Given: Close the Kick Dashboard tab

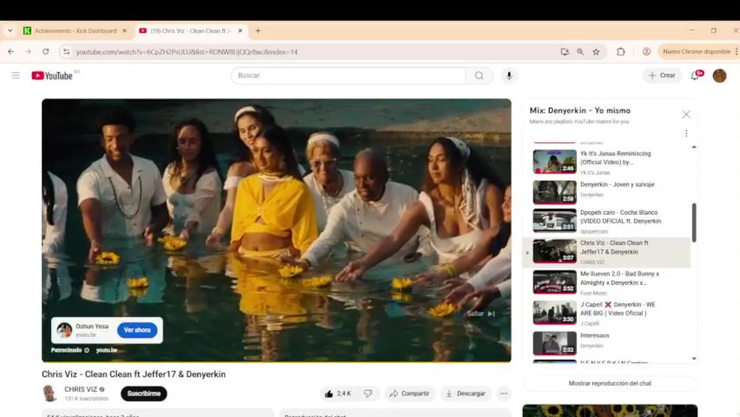Looking at the screenshot, I should coord(124,31).
